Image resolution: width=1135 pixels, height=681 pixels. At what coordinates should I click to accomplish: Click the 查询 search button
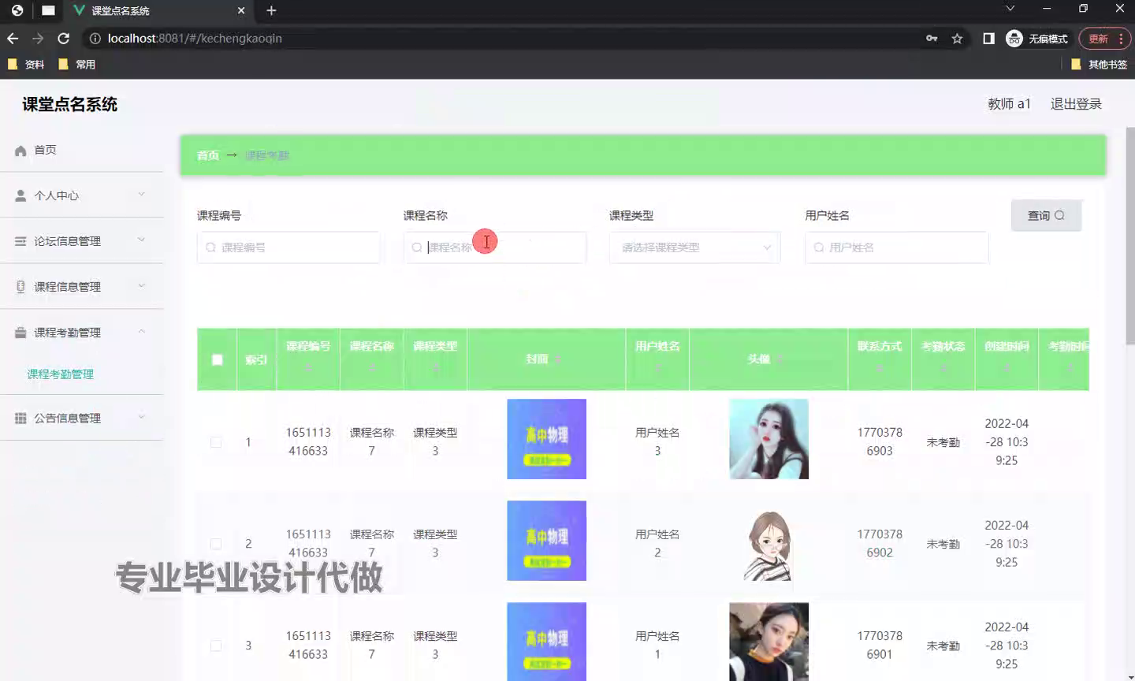(1046, 215)
